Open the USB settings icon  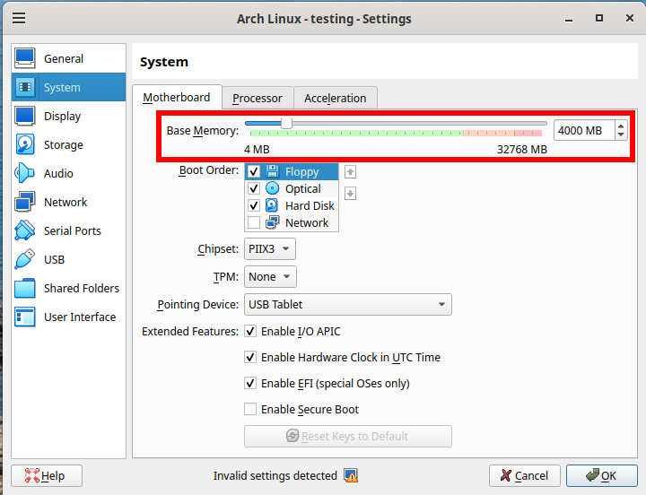click(25, 259)
